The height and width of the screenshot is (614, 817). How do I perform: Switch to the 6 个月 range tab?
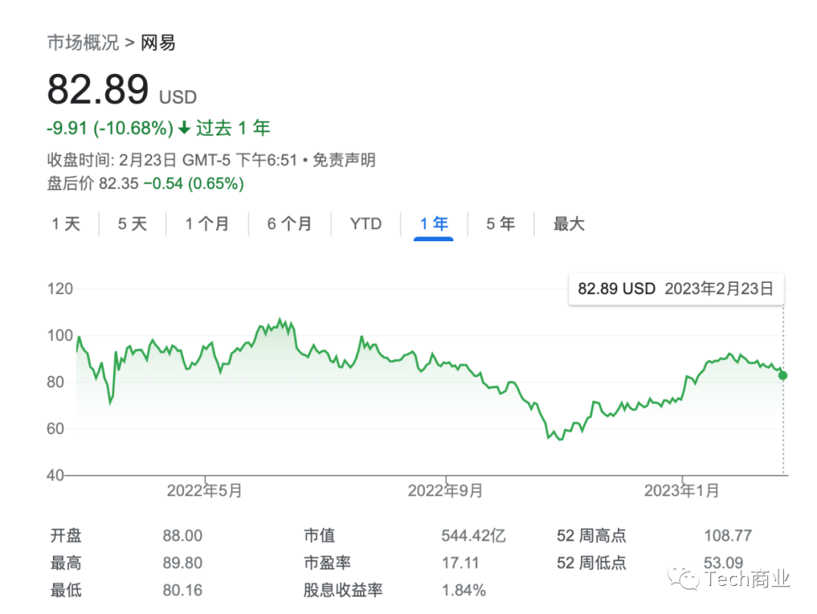290,224
